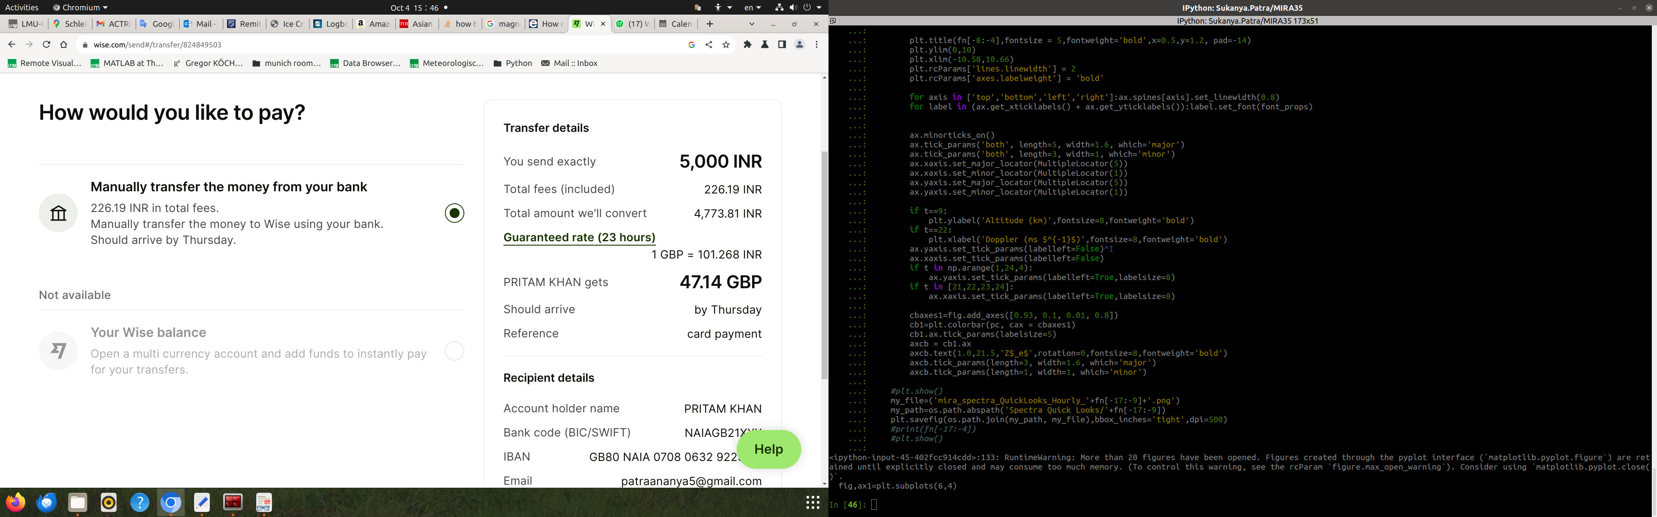This screenshot has width=1657, height=517.
Task: Reload the Wise transfer page
Action: [x=46, y=44]
